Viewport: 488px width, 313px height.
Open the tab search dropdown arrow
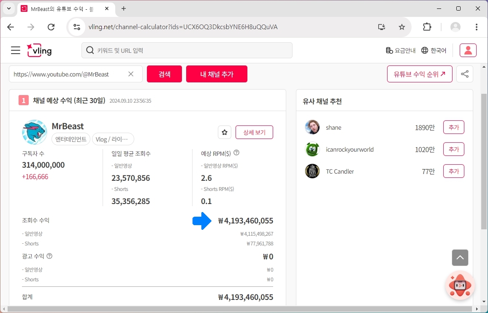point(9,8)
